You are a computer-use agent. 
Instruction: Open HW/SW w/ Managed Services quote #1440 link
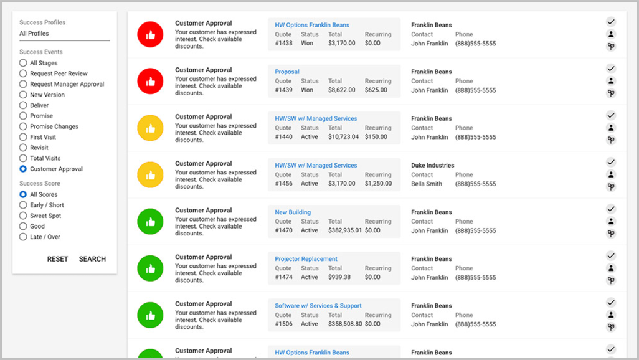pyautogui.click(x=316, y=118)
